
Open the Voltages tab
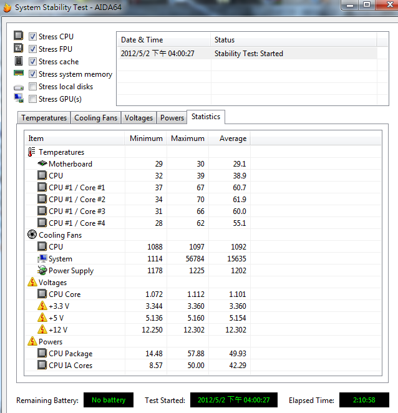[138, 118]
